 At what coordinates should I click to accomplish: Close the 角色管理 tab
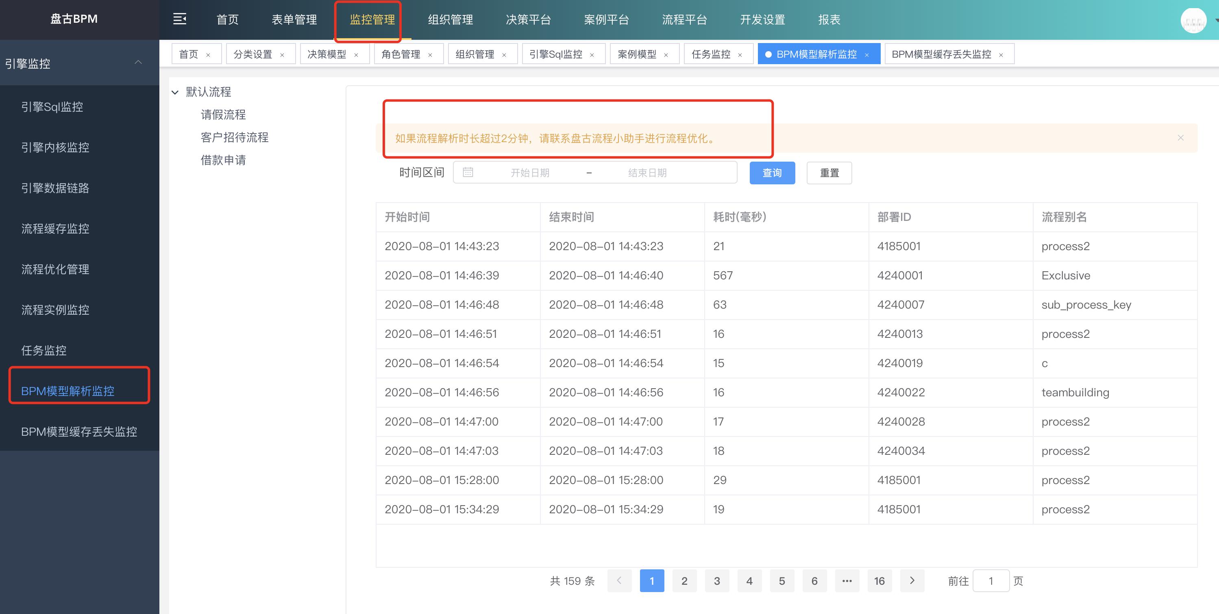(430, 55)
